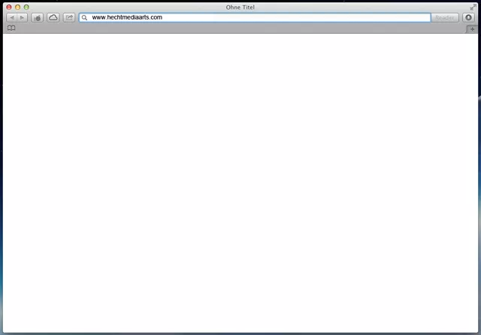Zoom the window with the green button
The width and height of the screenshot is (481, 335).
[26, 7]
